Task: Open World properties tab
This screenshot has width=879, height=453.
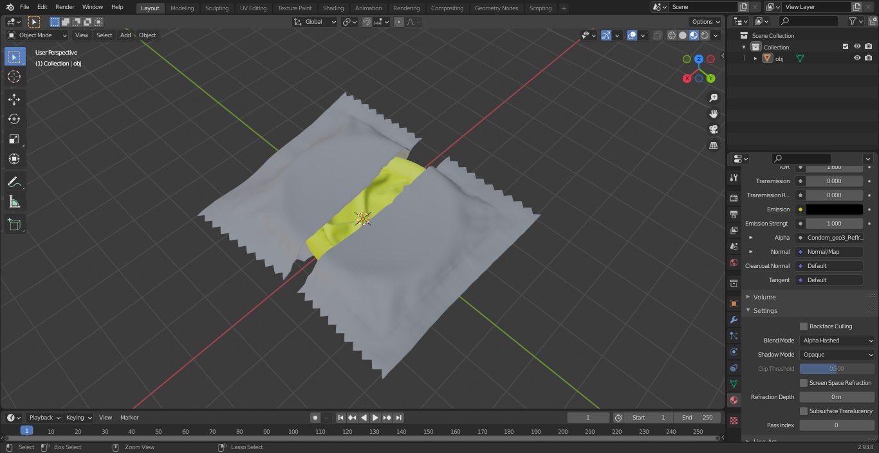Action: pos(734,262)
